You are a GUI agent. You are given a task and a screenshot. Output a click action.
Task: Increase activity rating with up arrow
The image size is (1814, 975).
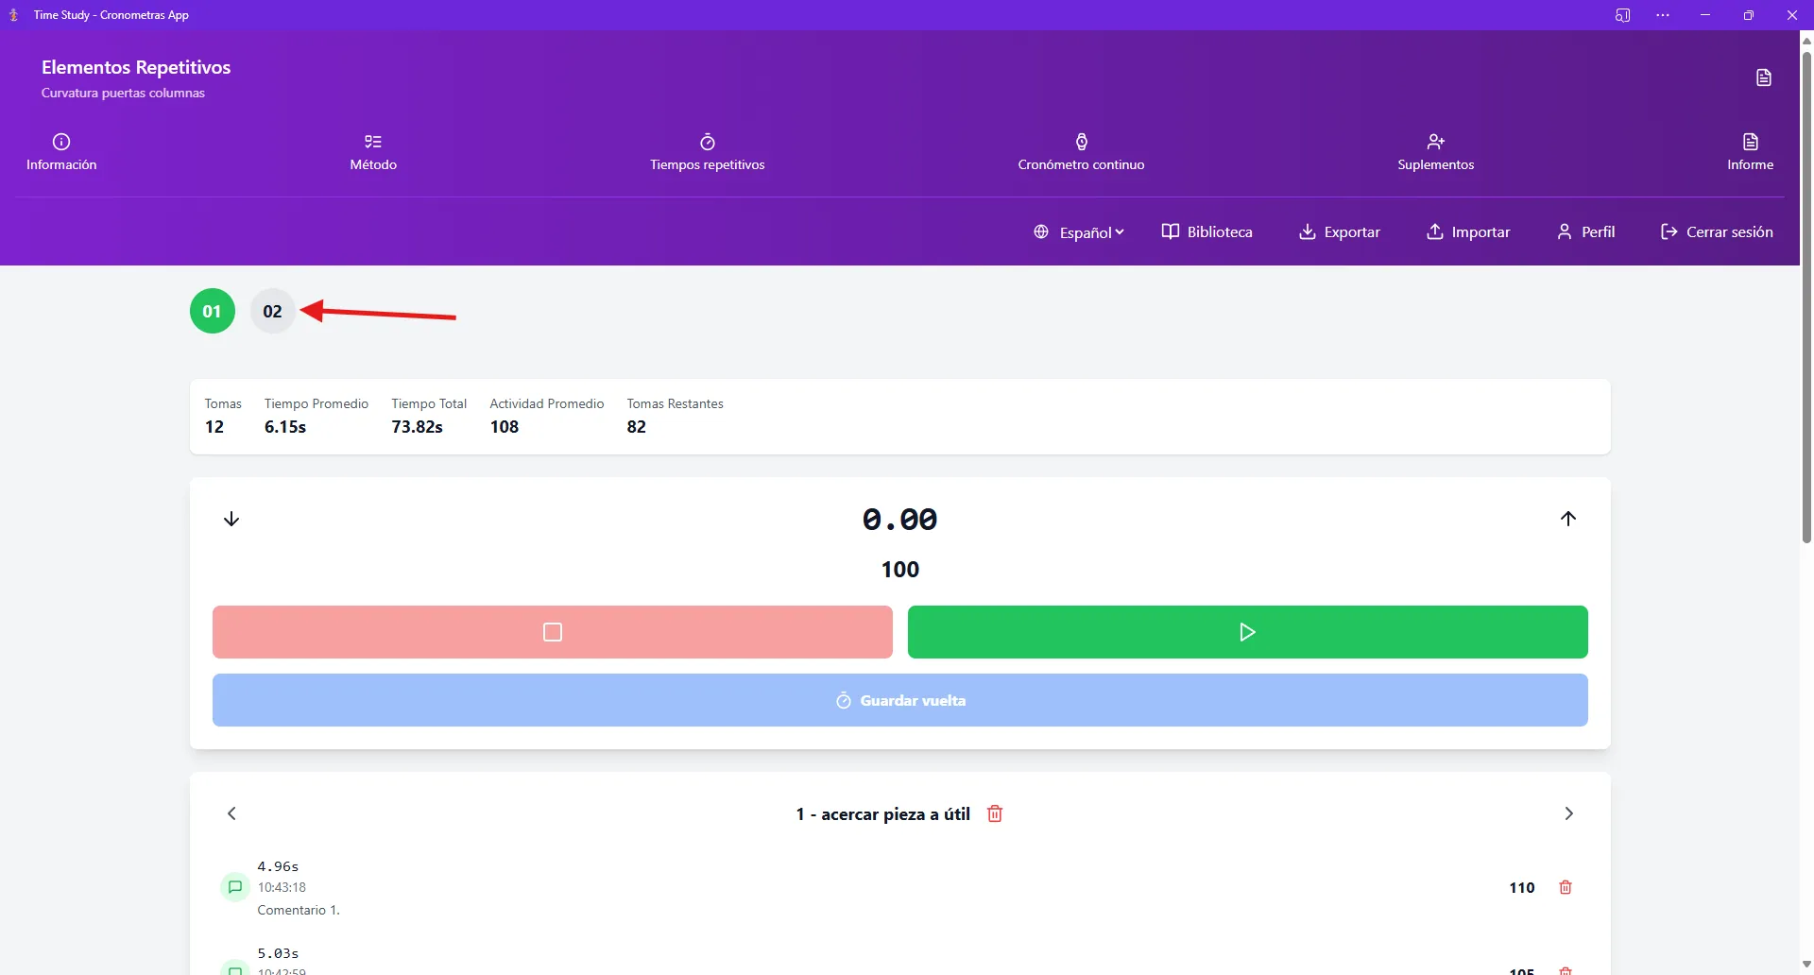coord(1568,519)
